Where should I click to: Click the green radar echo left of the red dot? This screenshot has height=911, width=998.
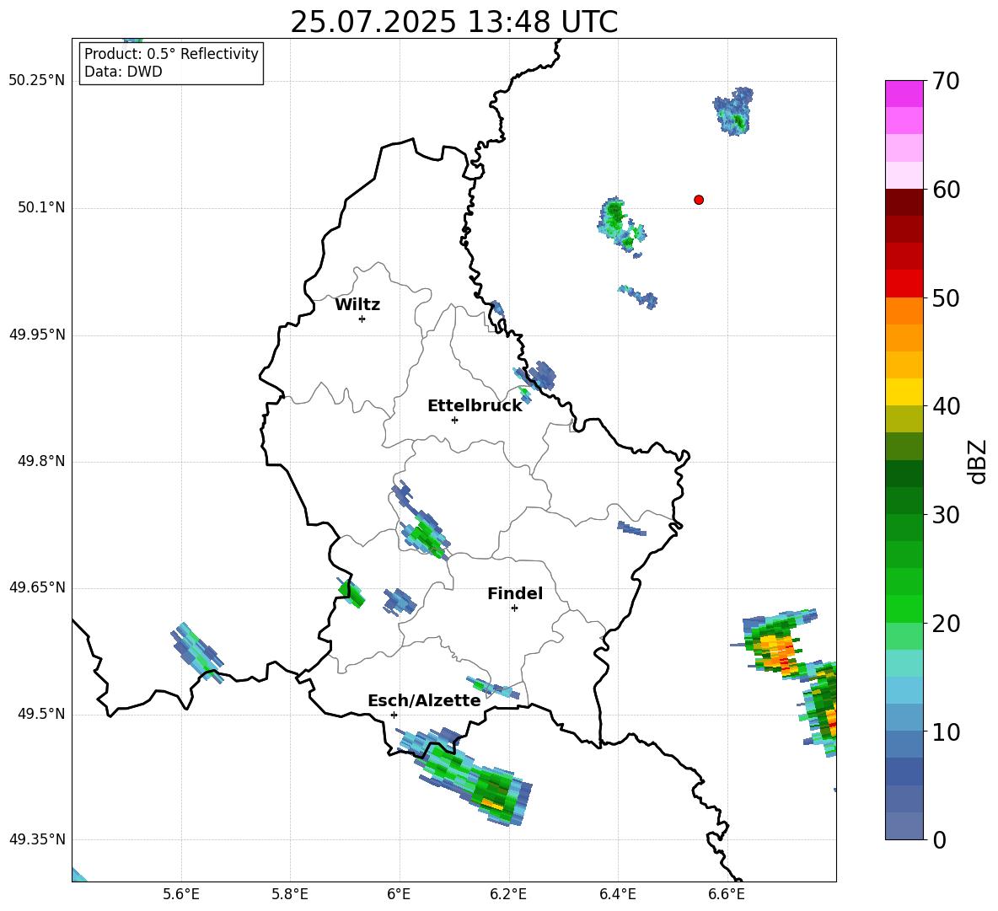coord(620,227)
